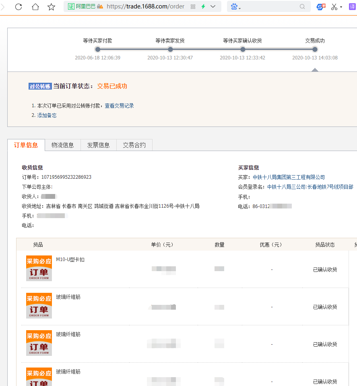Add this page to favorites via star icon
The width and height of the screenshot is (357, 386).
tap(50, 6)
